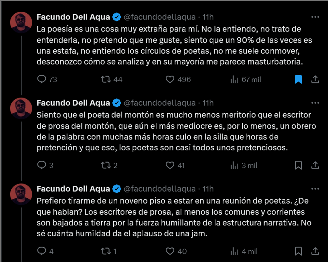Share the first tweet about poesía
The width and height of the screenshot is (328, 262).
coord(315,79)
